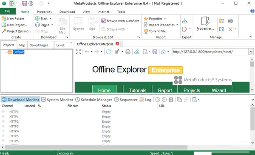Screen dimensions: 255x155
Task: Click the home icon in browser toolbar
Action: (x=163, y=52)
